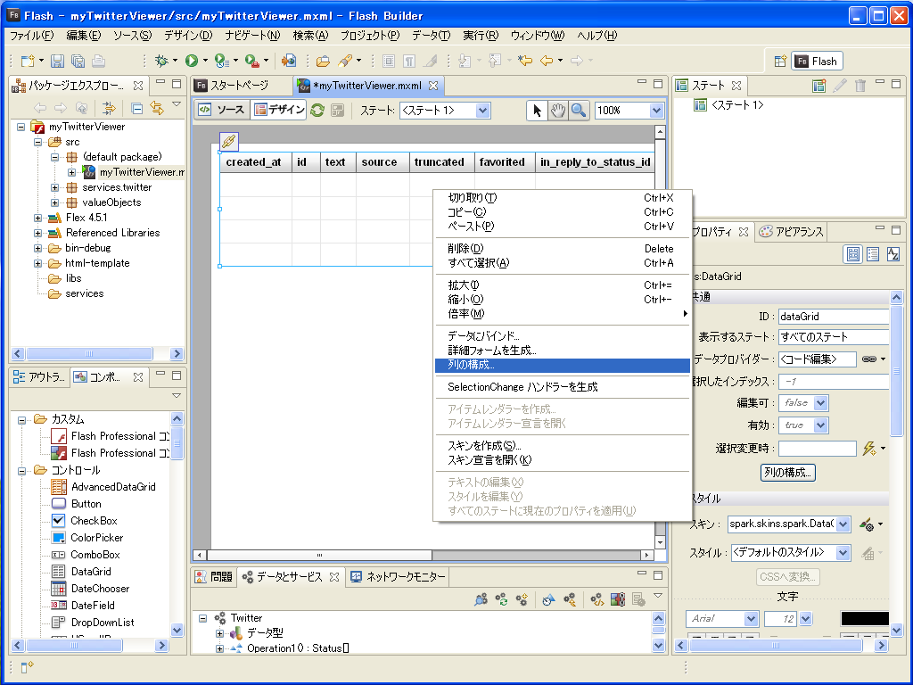
Task: Open the 編集可 false dropdown
Action: [821, 402]
